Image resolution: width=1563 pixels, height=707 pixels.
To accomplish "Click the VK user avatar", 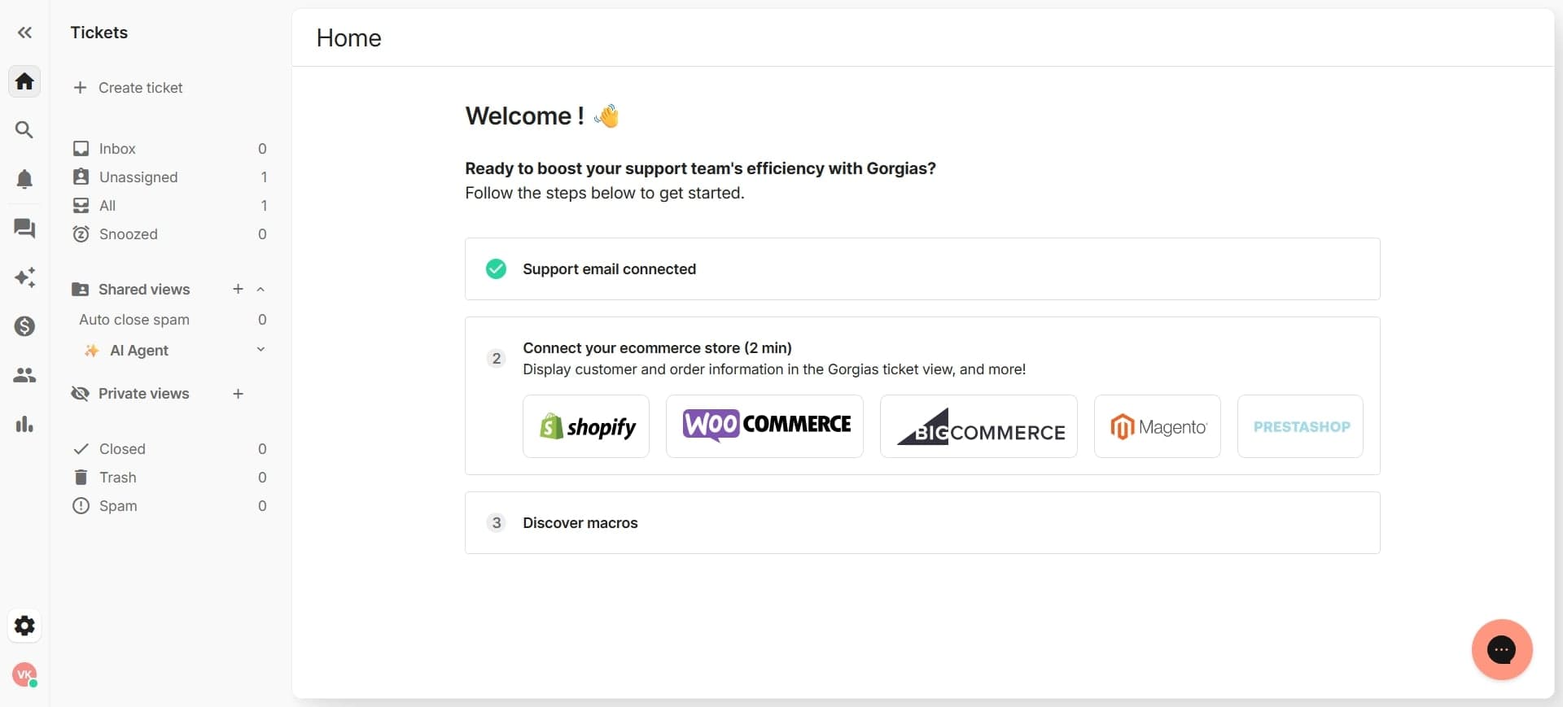I will (24, 674).
